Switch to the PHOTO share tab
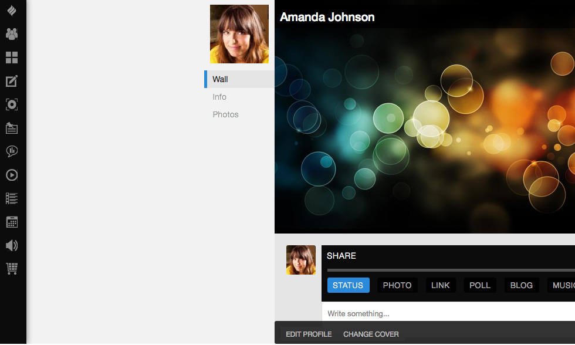 [x=397, y=285]
